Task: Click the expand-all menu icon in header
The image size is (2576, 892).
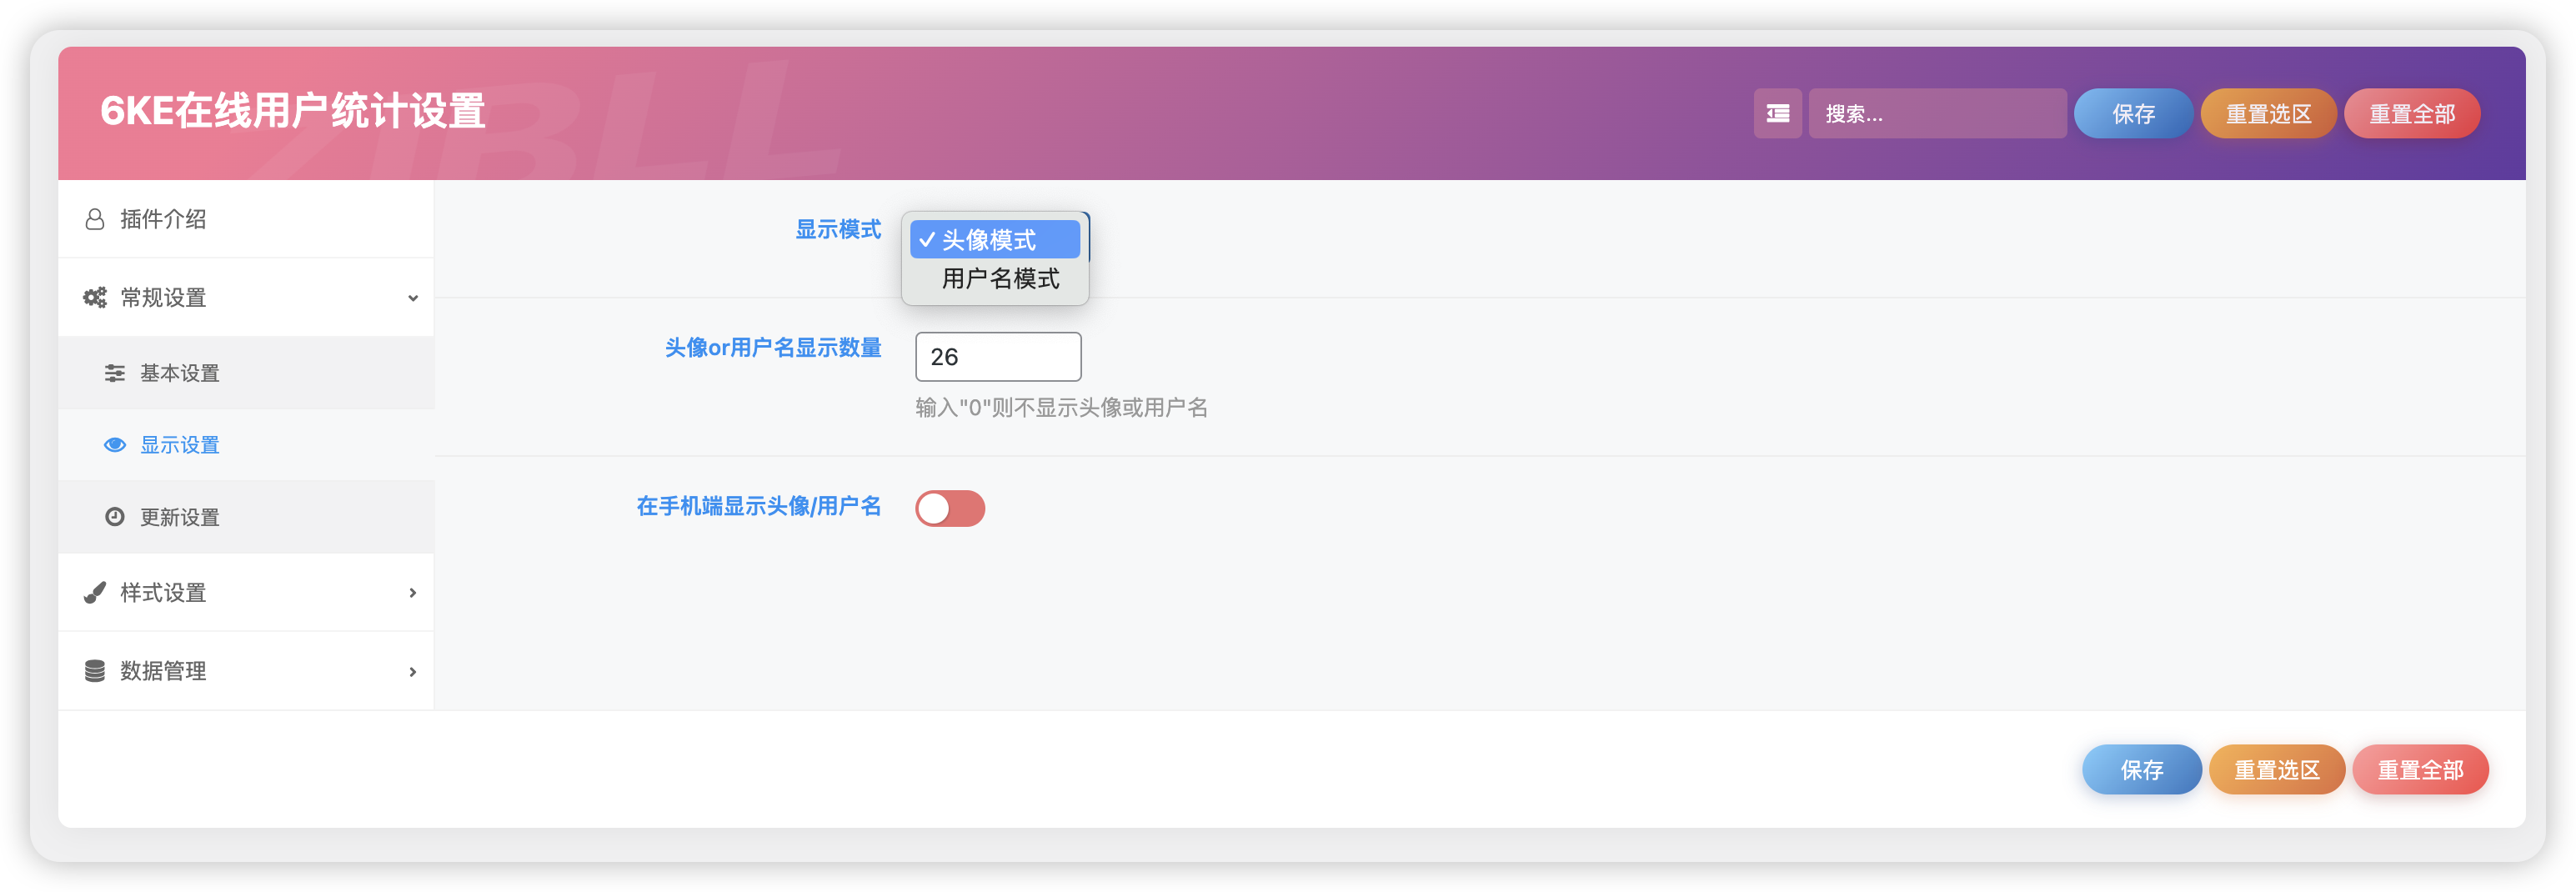Action: click(x=1777, y=114)
